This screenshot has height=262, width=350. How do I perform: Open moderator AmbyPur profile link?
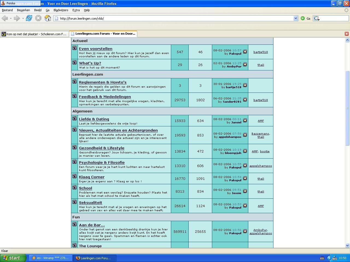260,230
